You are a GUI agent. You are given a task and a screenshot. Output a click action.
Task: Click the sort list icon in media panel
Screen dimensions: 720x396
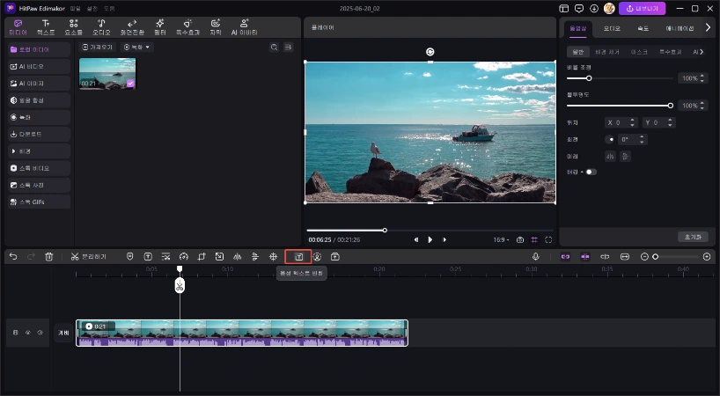[289, 47]
